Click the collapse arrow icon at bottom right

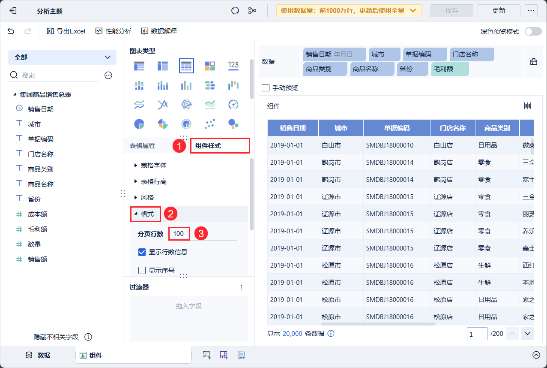(x=536, y=355)
